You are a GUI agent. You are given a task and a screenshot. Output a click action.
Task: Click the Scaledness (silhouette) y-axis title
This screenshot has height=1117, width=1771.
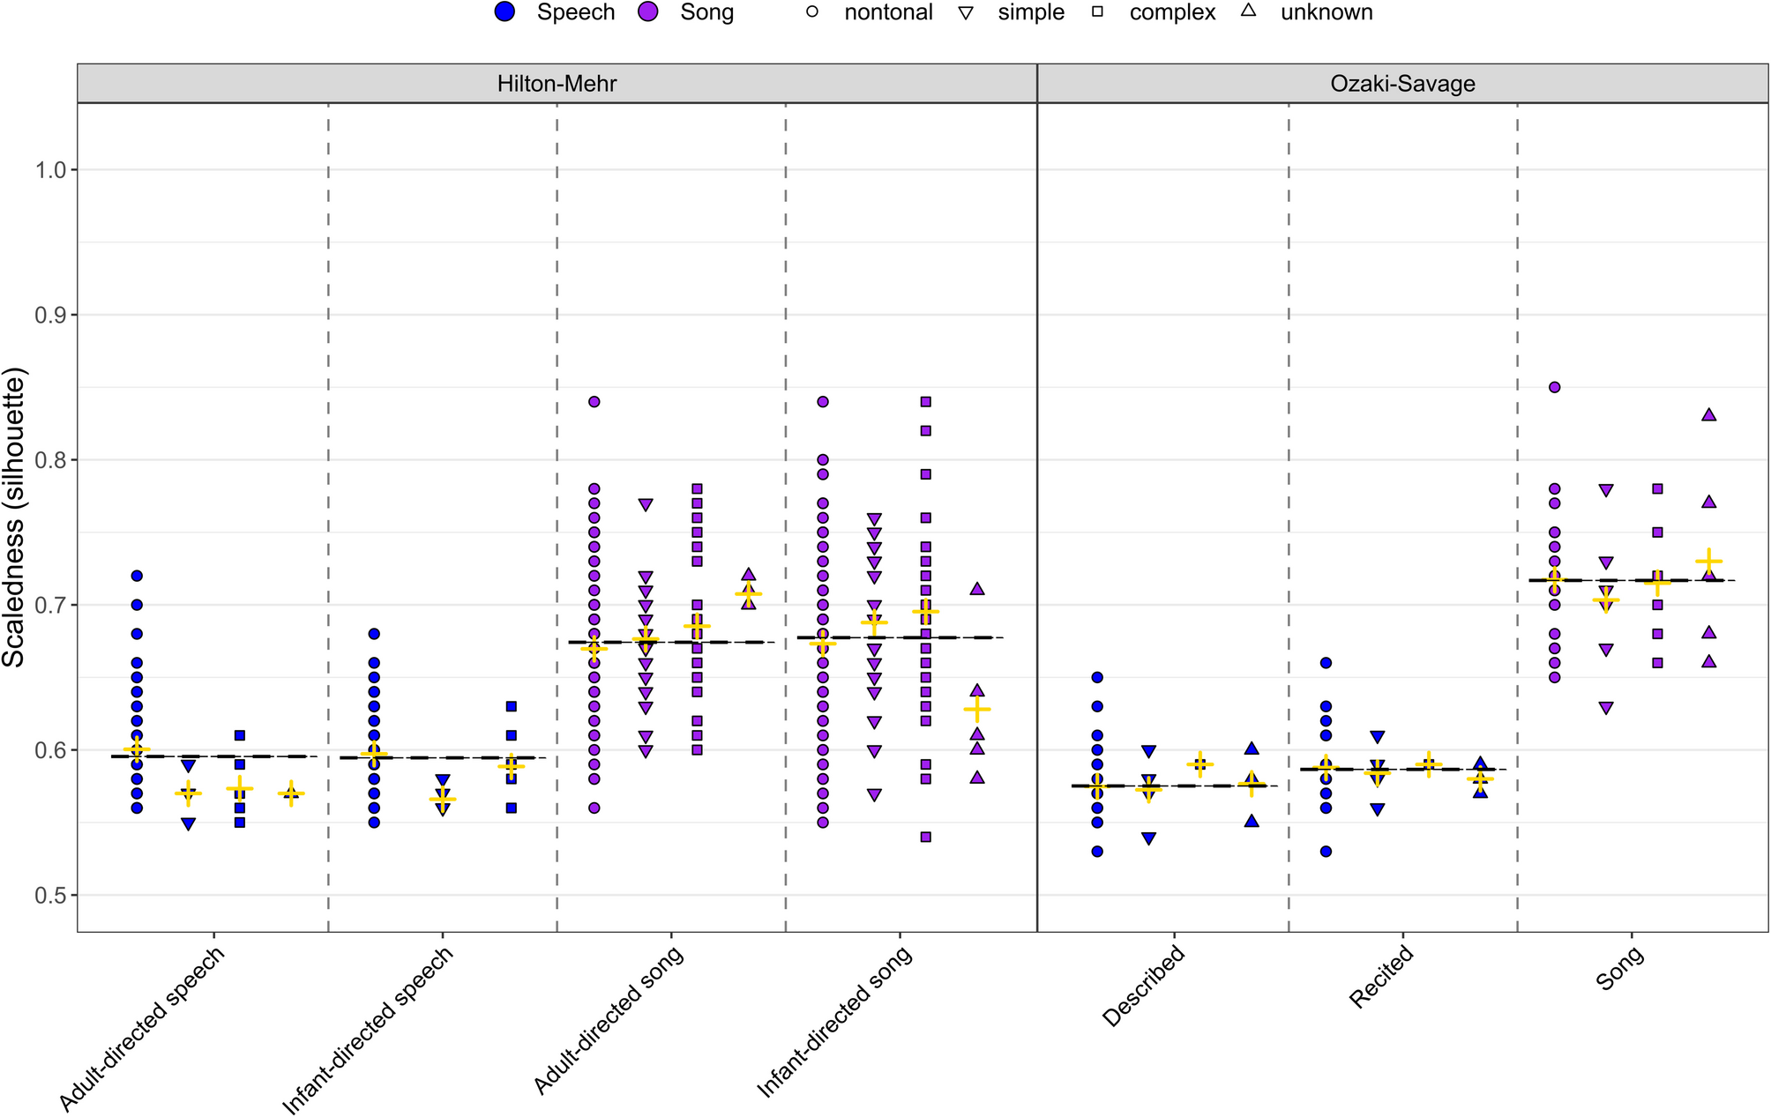click(14, 518)
